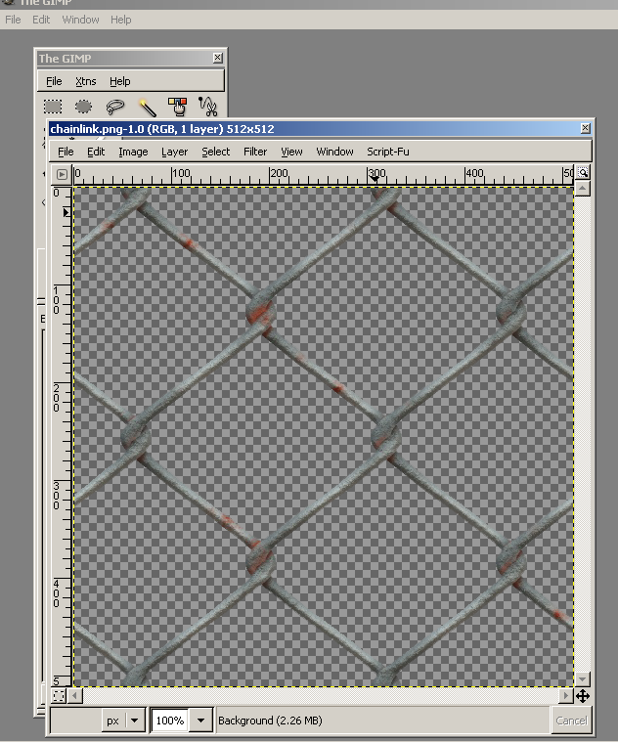Click vertical scrollbar up arrow

[583, 189]
